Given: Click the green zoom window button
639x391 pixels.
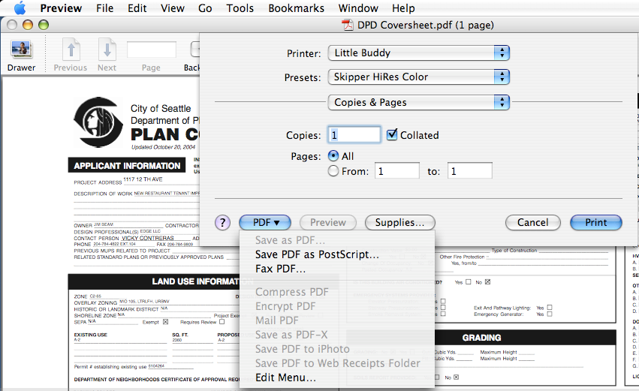Looking at the screenshot, I should pos(44,25).
